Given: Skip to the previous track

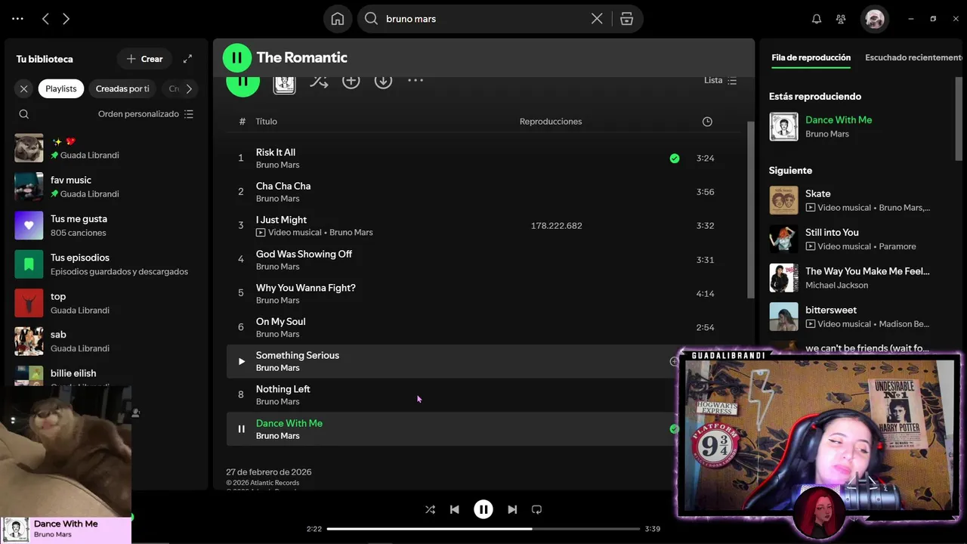Looking at the screenshot, I should coord(454,509).
